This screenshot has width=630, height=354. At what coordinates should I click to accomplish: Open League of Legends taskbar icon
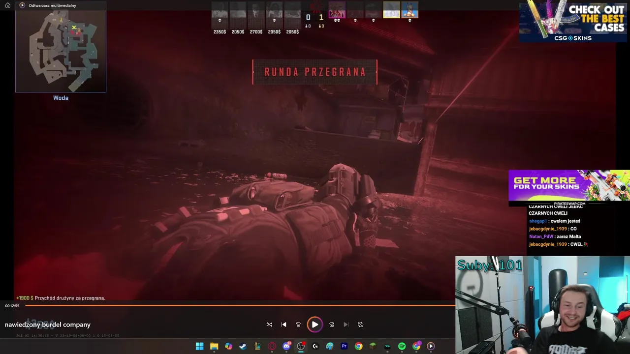(x=257, y=346)
